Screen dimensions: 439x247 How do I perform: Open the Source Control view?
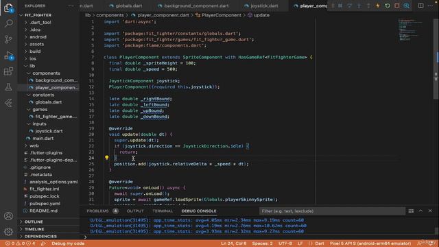pos(8,39)
